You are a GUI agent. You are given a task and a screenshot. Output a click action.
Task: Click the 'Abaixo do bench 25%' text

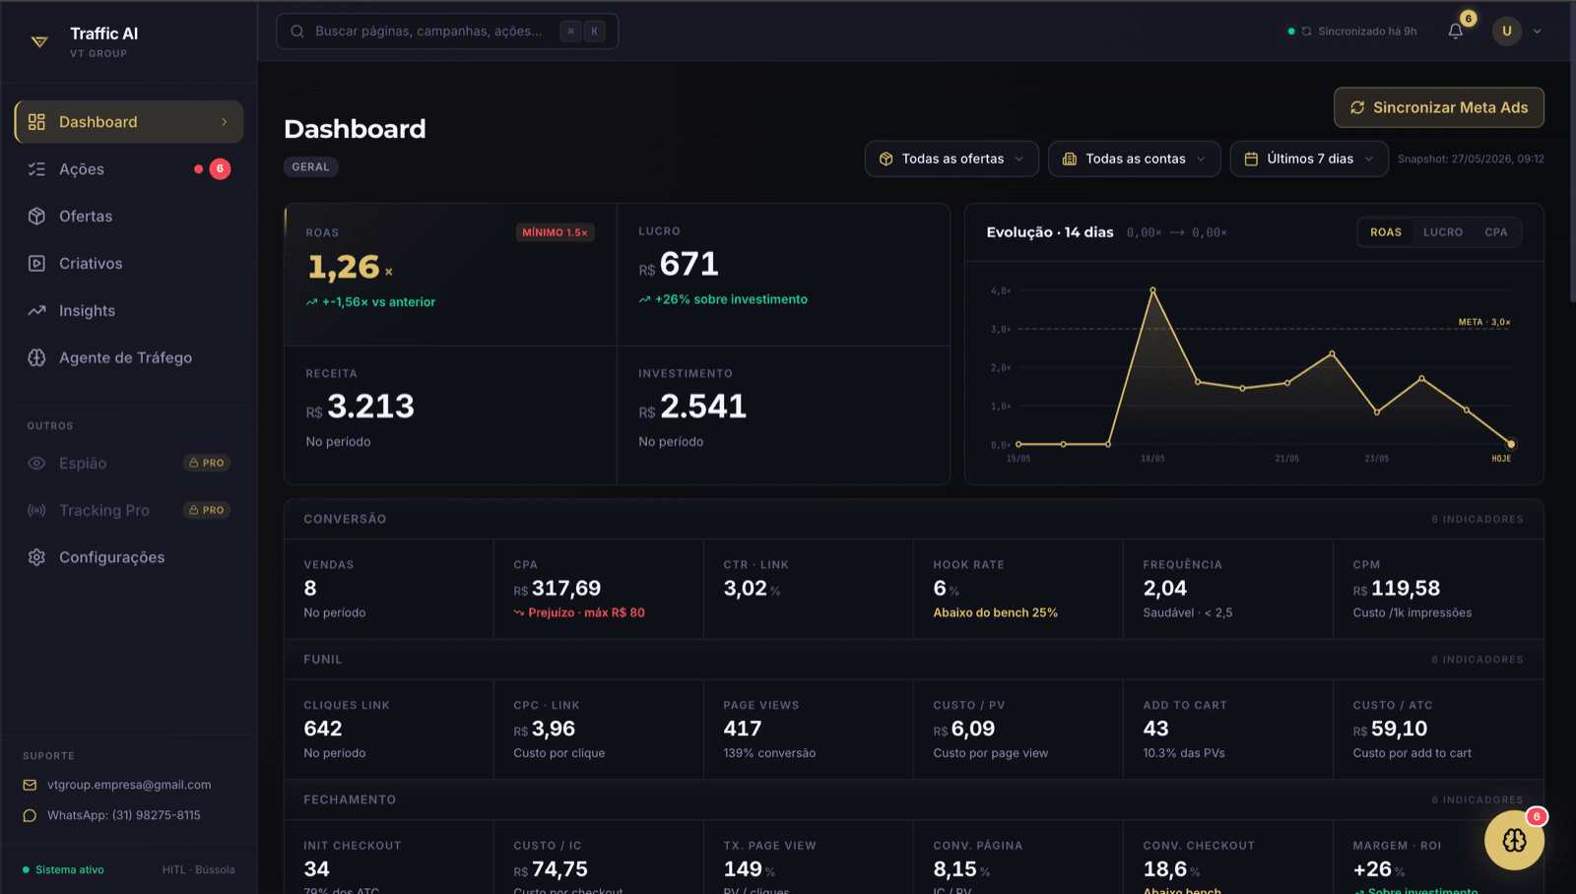[995, 612]
